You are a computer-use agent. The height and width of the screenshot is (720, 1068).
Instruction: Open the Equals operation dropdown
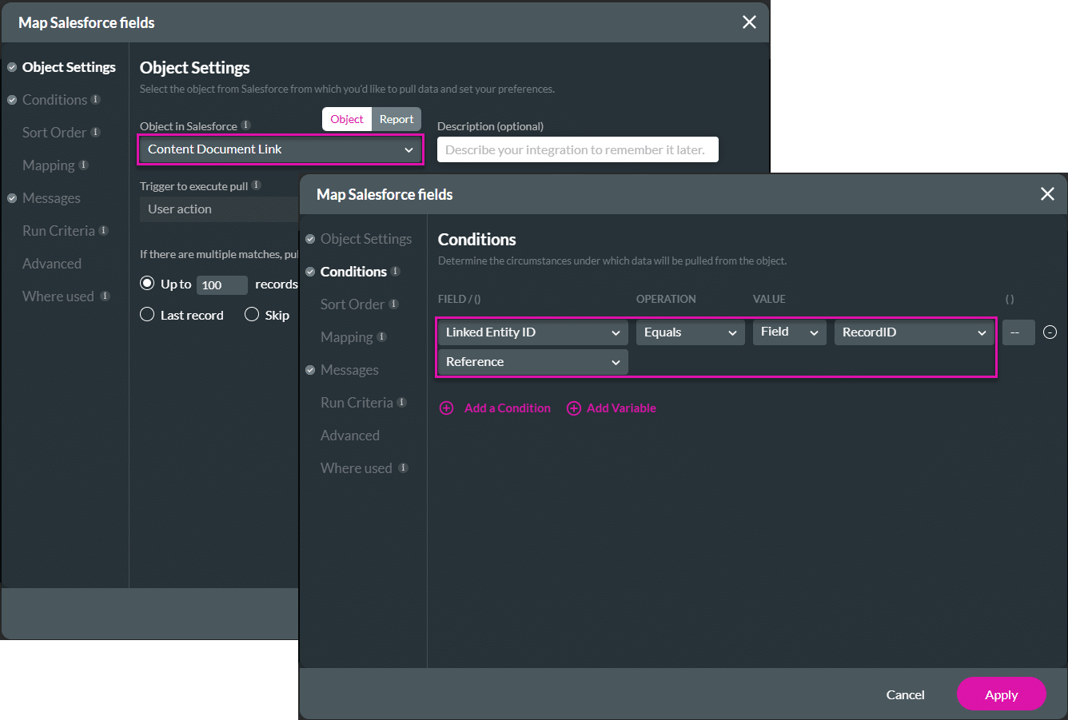click(x=691, y=332)
